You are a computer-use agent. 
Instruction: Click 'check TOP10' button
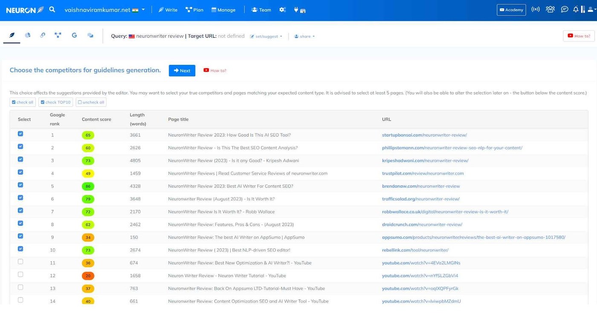(x=56, y=102)
